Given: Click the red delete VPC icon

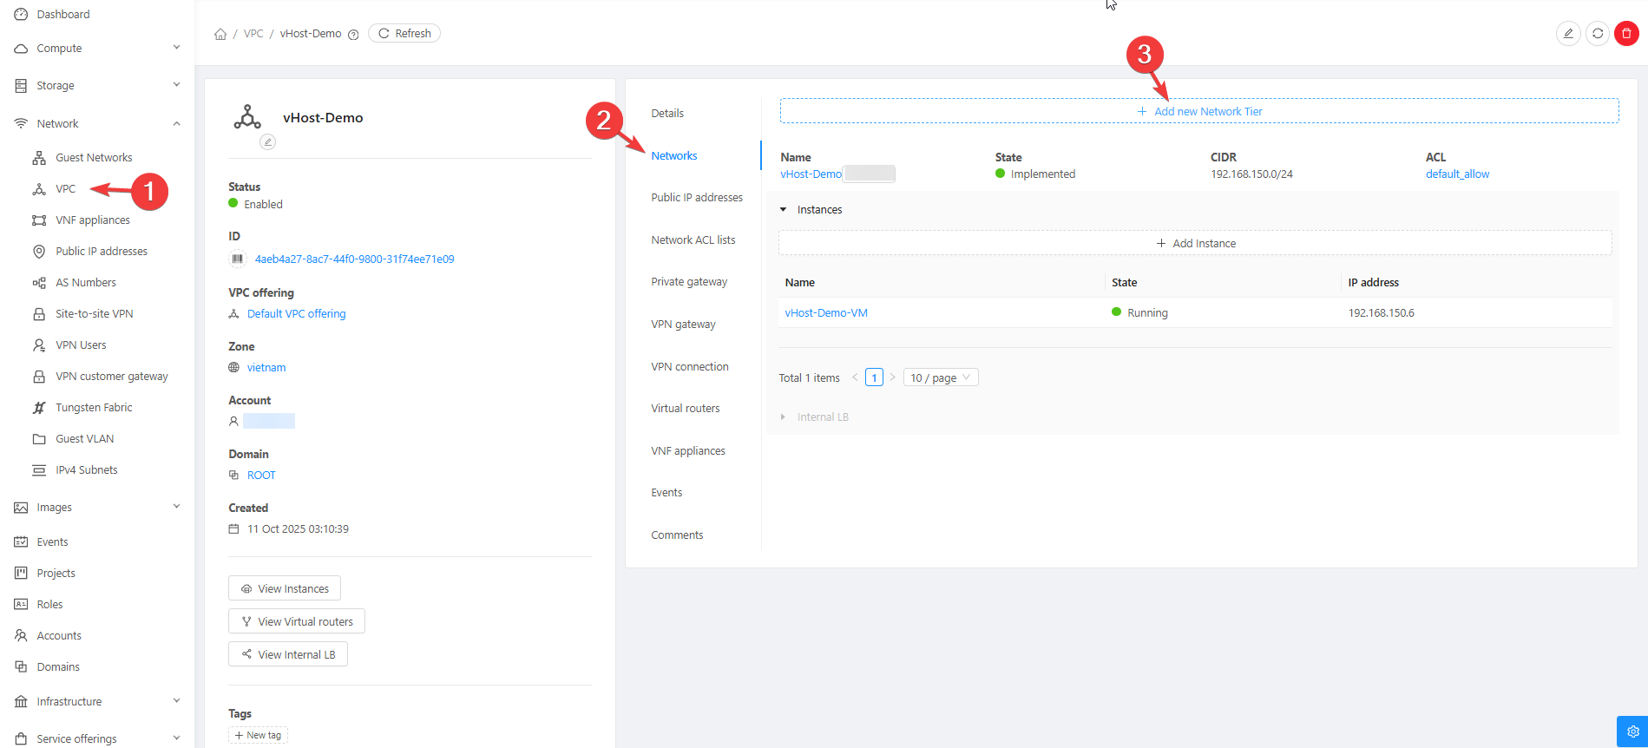Looking at the screenshot, I should (1626, 34).
